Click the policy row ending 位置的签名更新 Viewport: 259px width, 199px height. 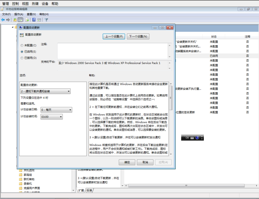point(217,112)
